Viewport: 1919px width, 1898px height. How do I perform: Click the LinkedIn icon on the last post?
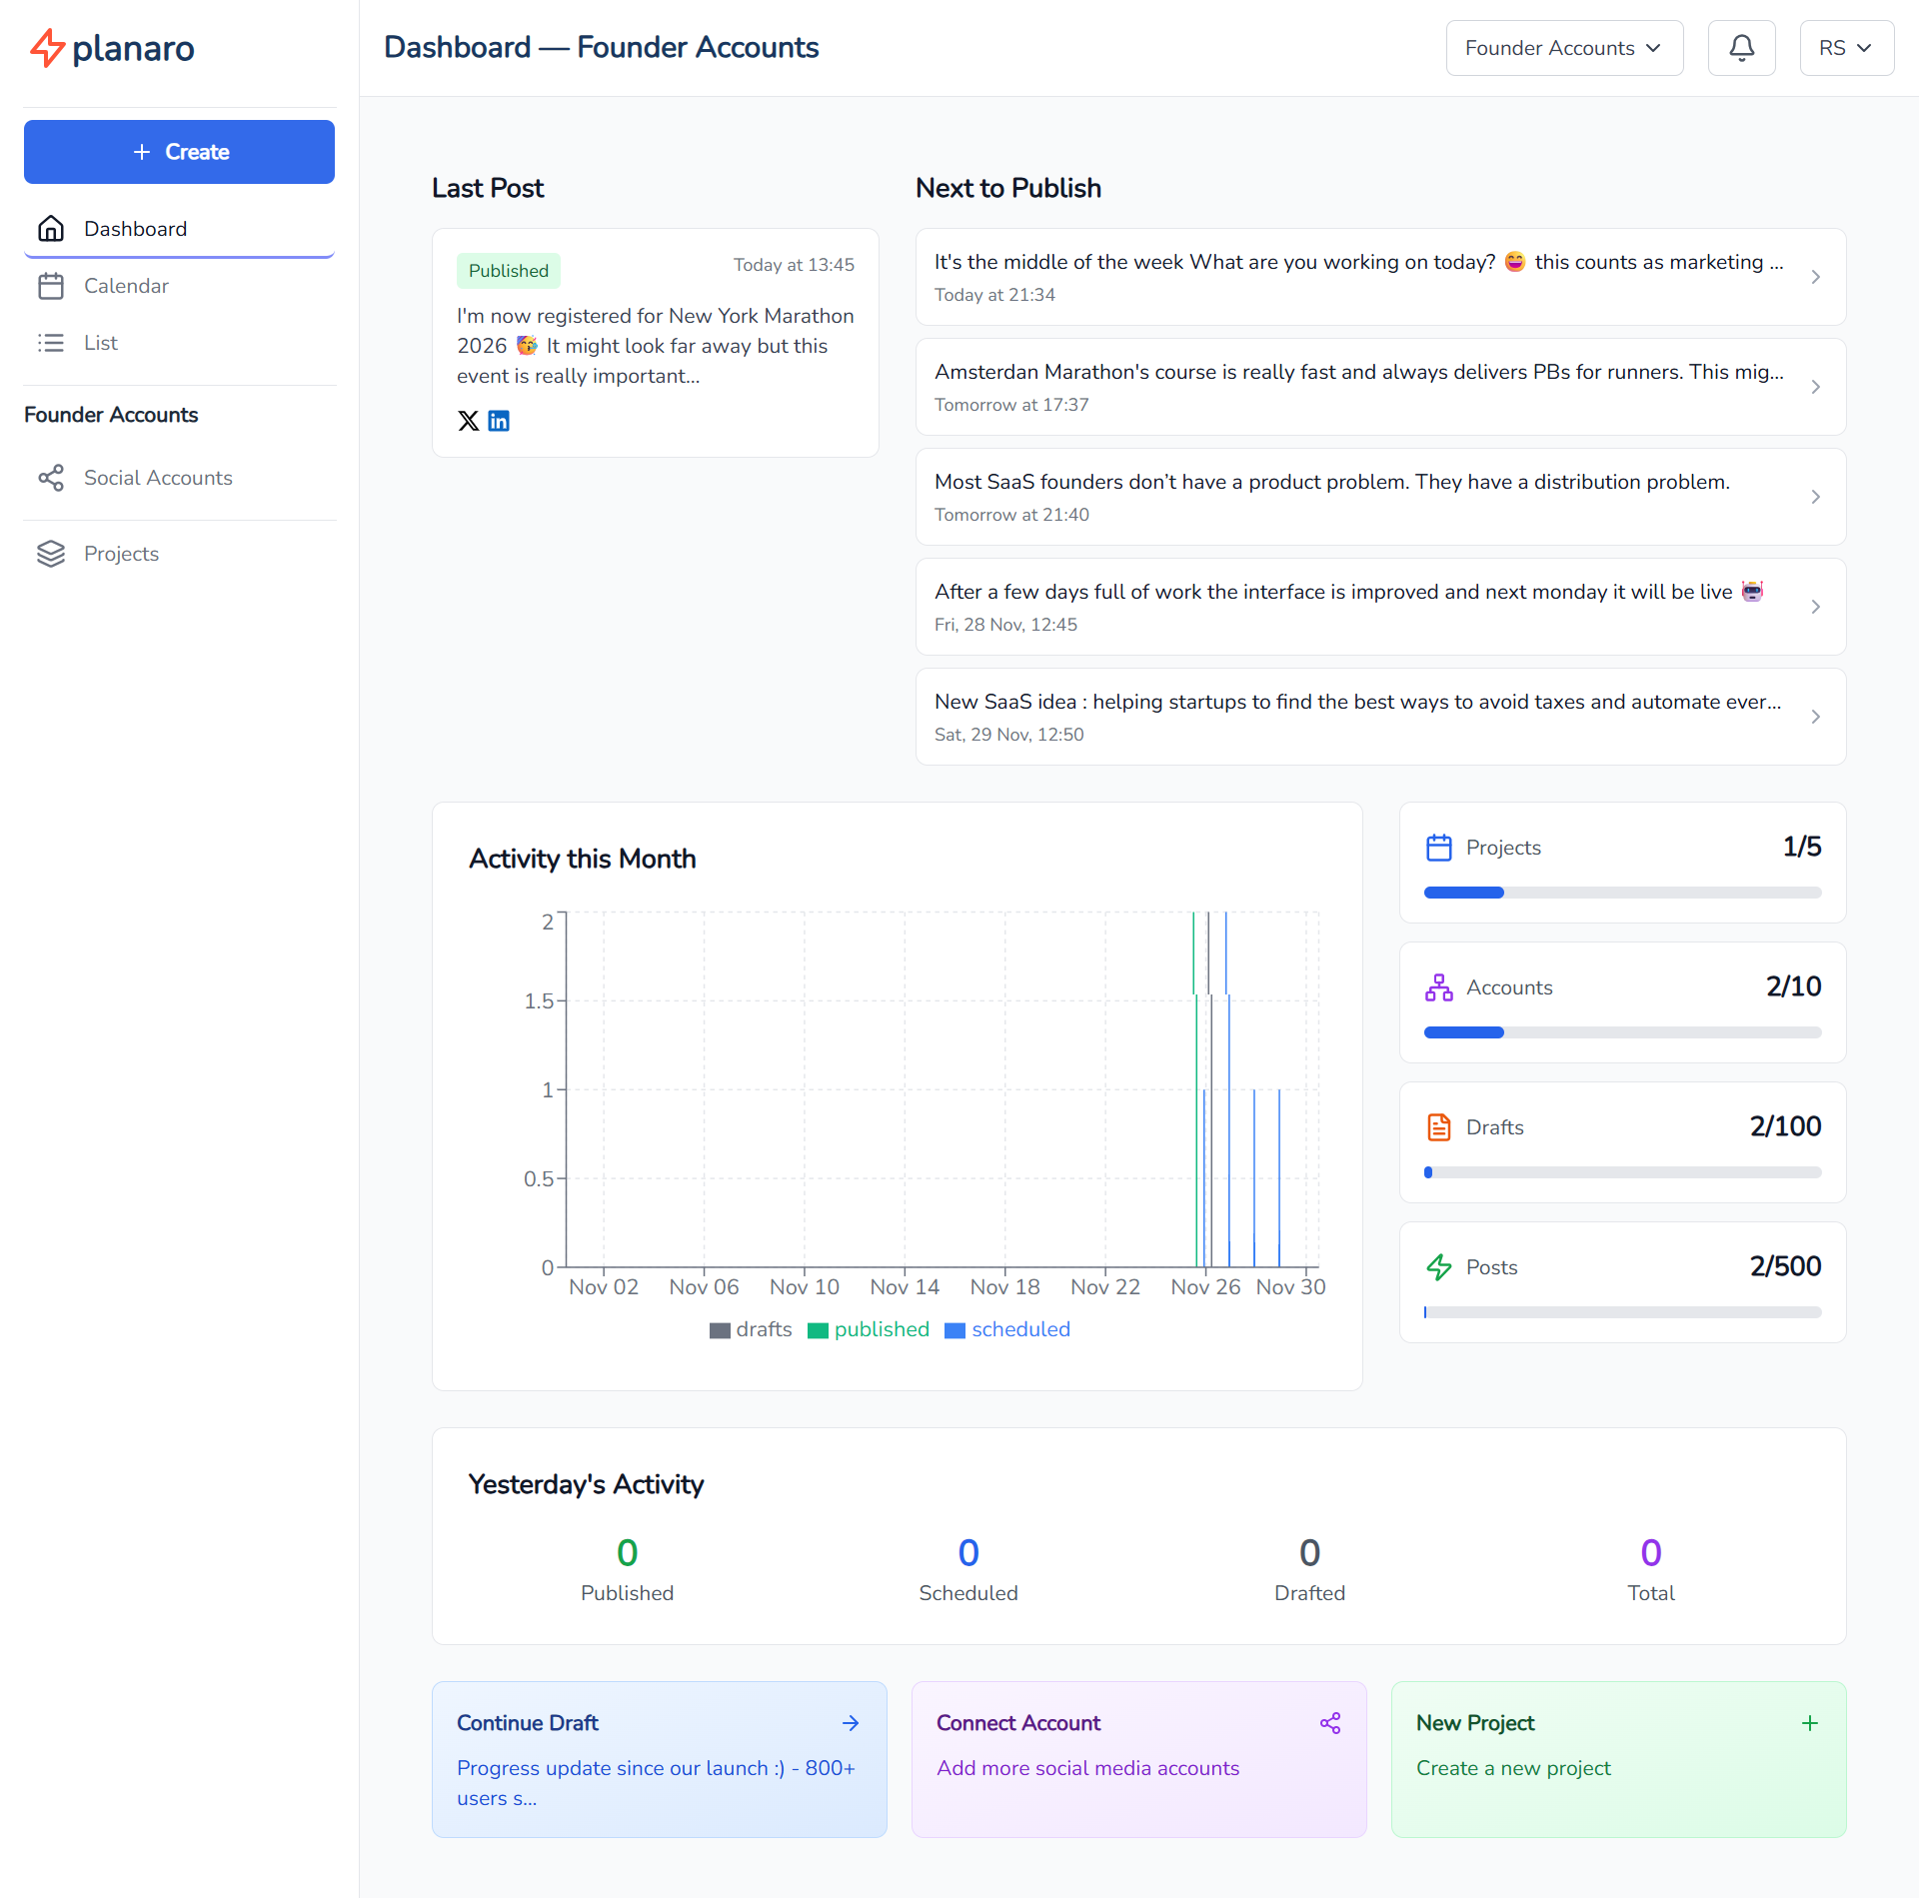(x=499, y=420)
